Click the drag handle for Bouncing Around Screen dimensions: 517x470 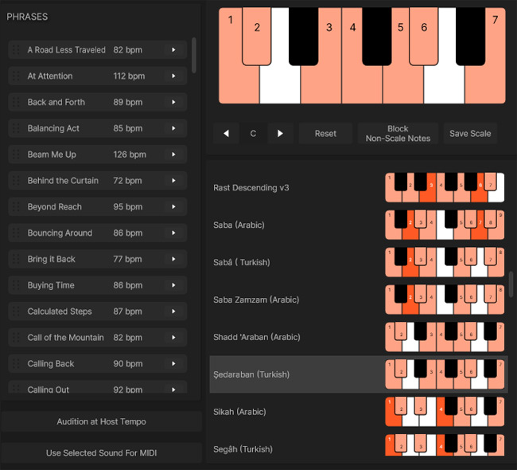[x=15, y=233]
